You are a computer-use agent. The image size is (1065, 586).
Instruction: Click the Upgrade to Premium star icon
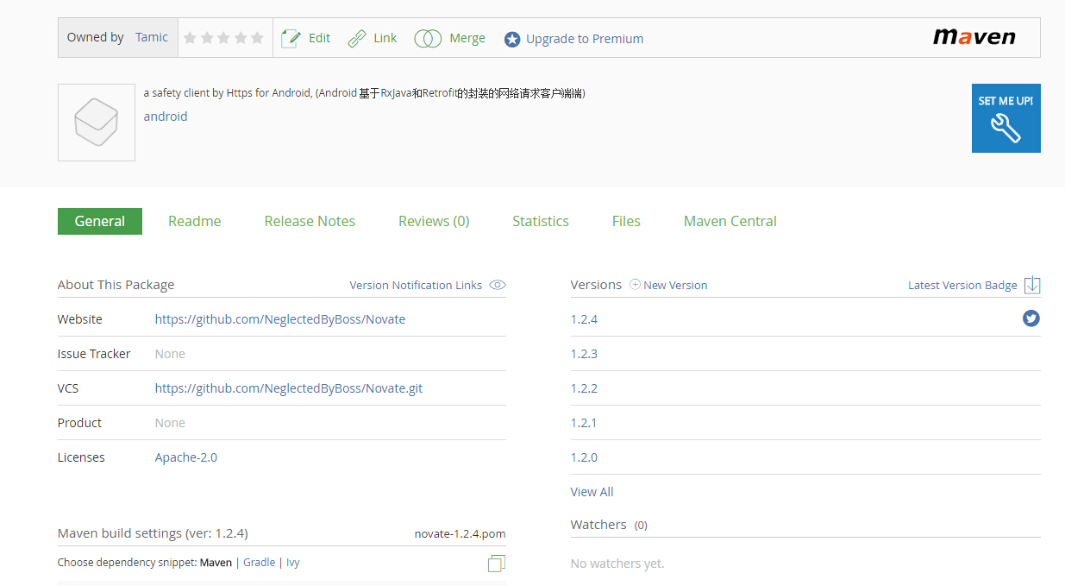coord(512,39)
